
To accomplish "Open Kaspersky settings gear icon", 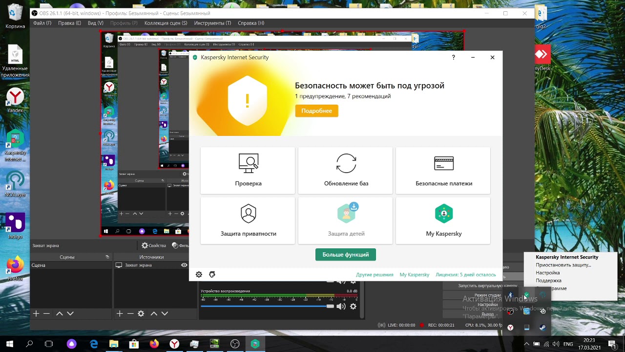I will (x=199, y=275).
